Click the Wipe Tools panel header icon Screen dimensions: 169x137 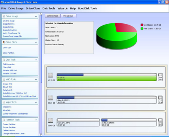pyautogui.click(x=4, y=102)
